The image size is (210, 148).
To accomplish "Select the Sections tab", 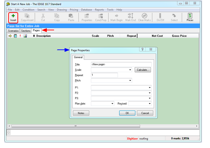I will click(x=26, y=31).
